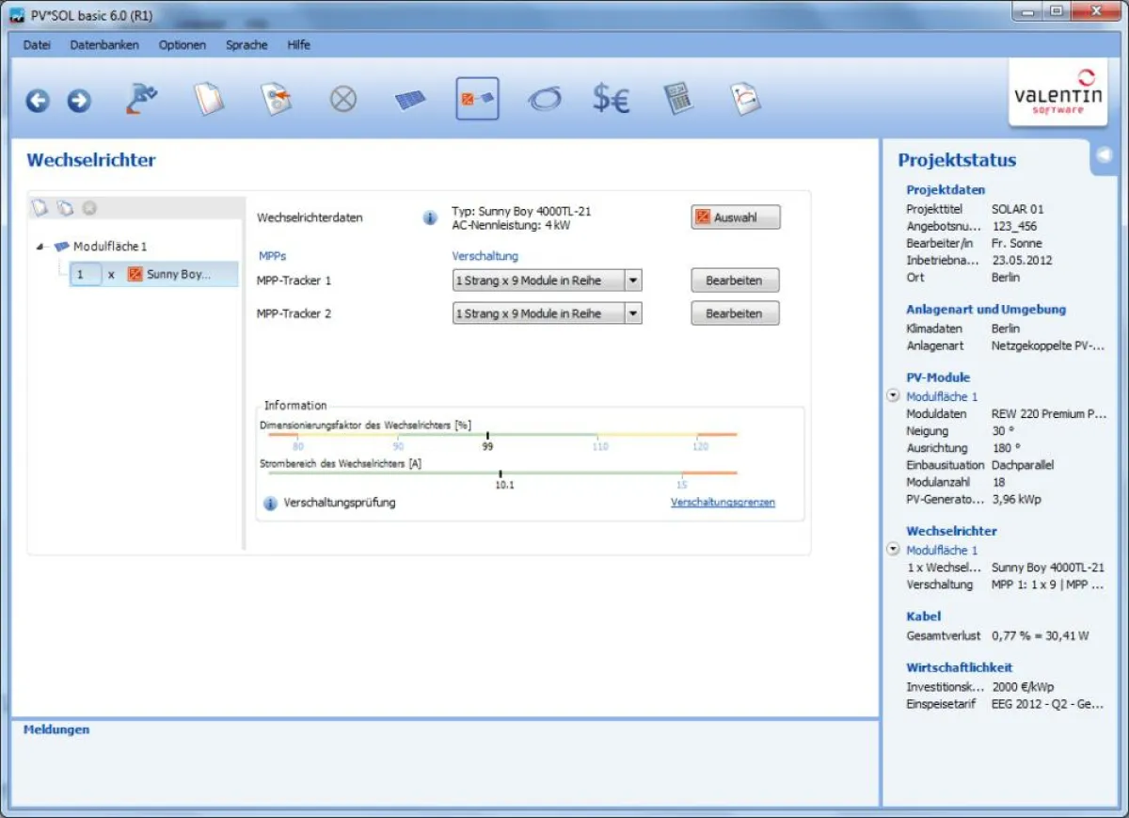Screen dimensions: 1129x818
Task: Click the inverter quantity field showing 1
Action: pyautogui.click(x=85, y=274)
